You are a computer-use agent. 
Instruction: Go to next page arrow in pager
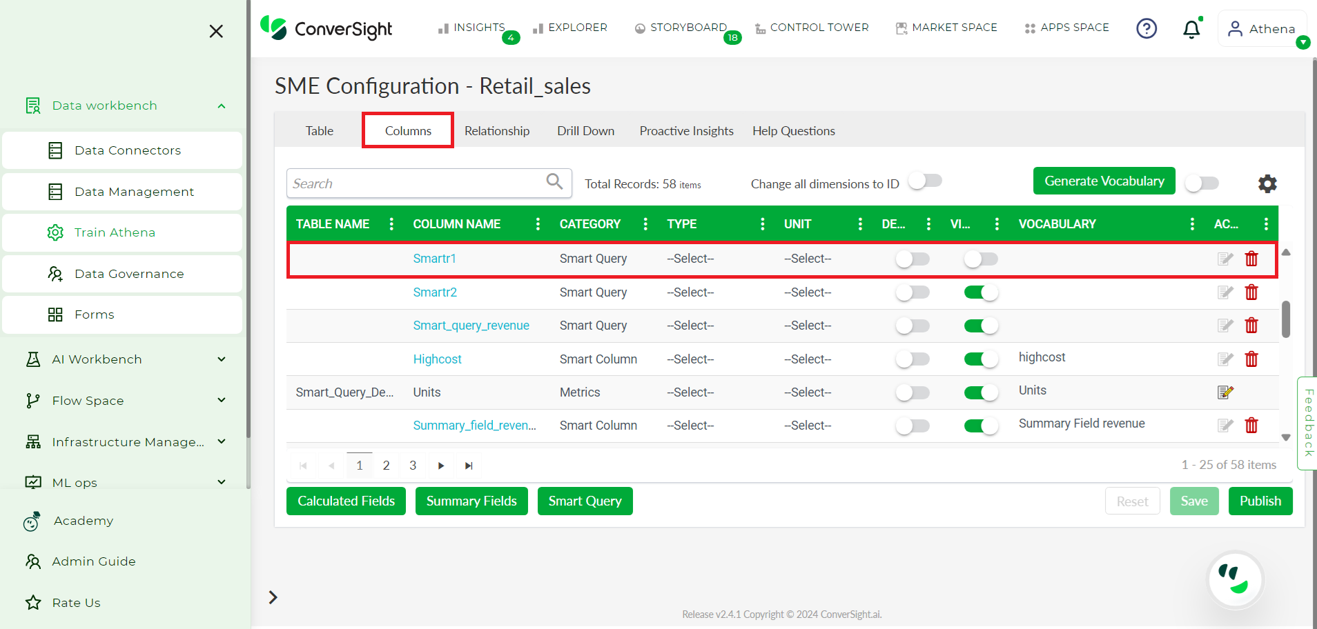[441, 466]
